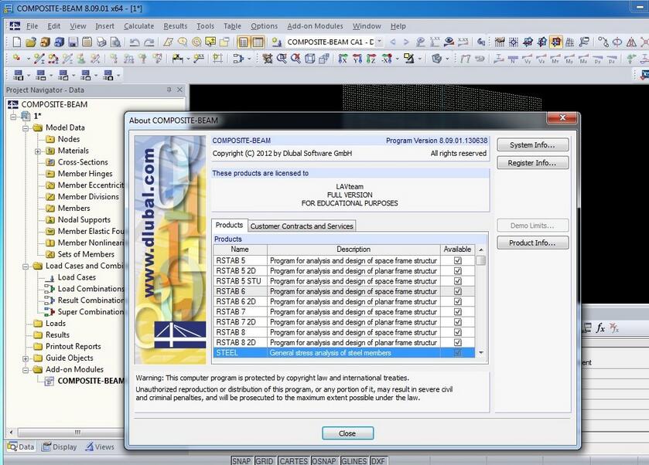Show bending moment My results icon
The width and height of the screenshot is (649, 465).
569,59
